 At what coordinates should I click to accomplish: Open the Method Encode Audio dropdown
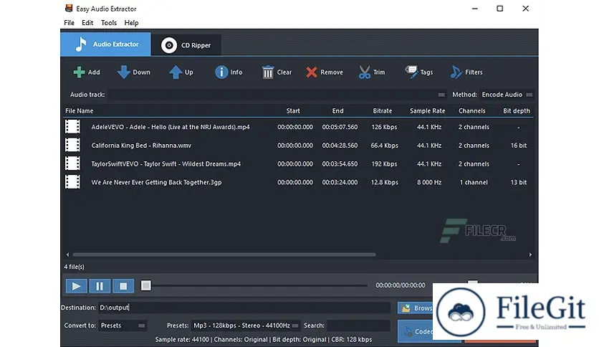click(507, 95)
